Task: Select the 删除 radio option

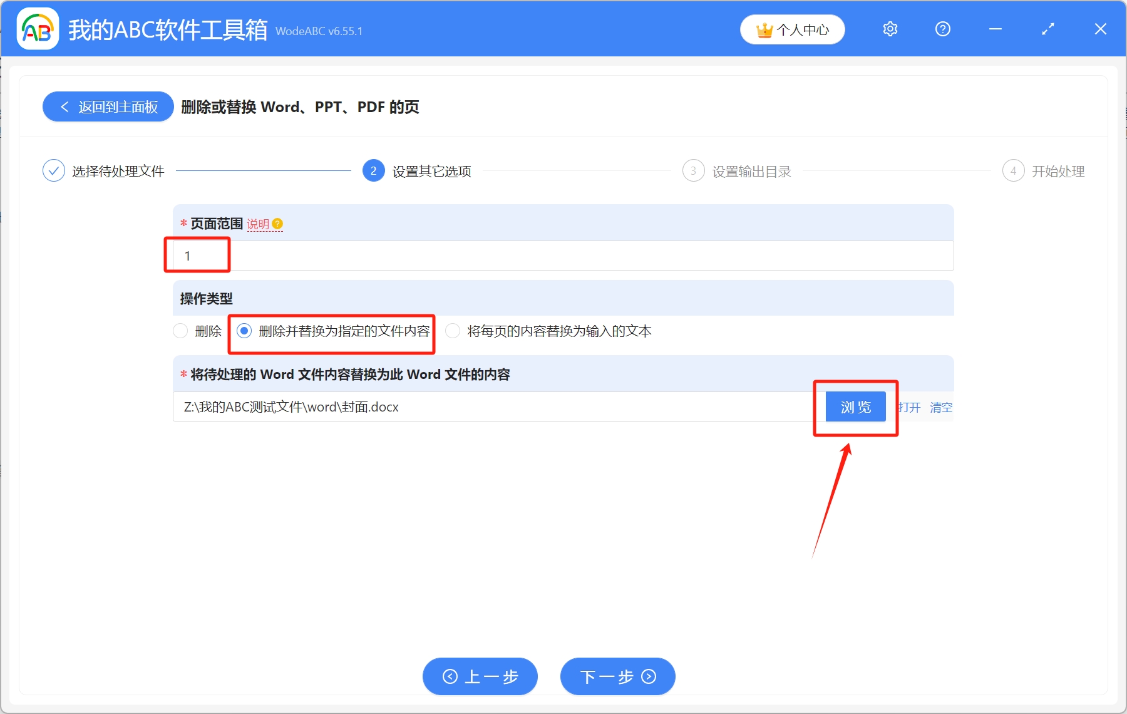Action: point(181,331)
